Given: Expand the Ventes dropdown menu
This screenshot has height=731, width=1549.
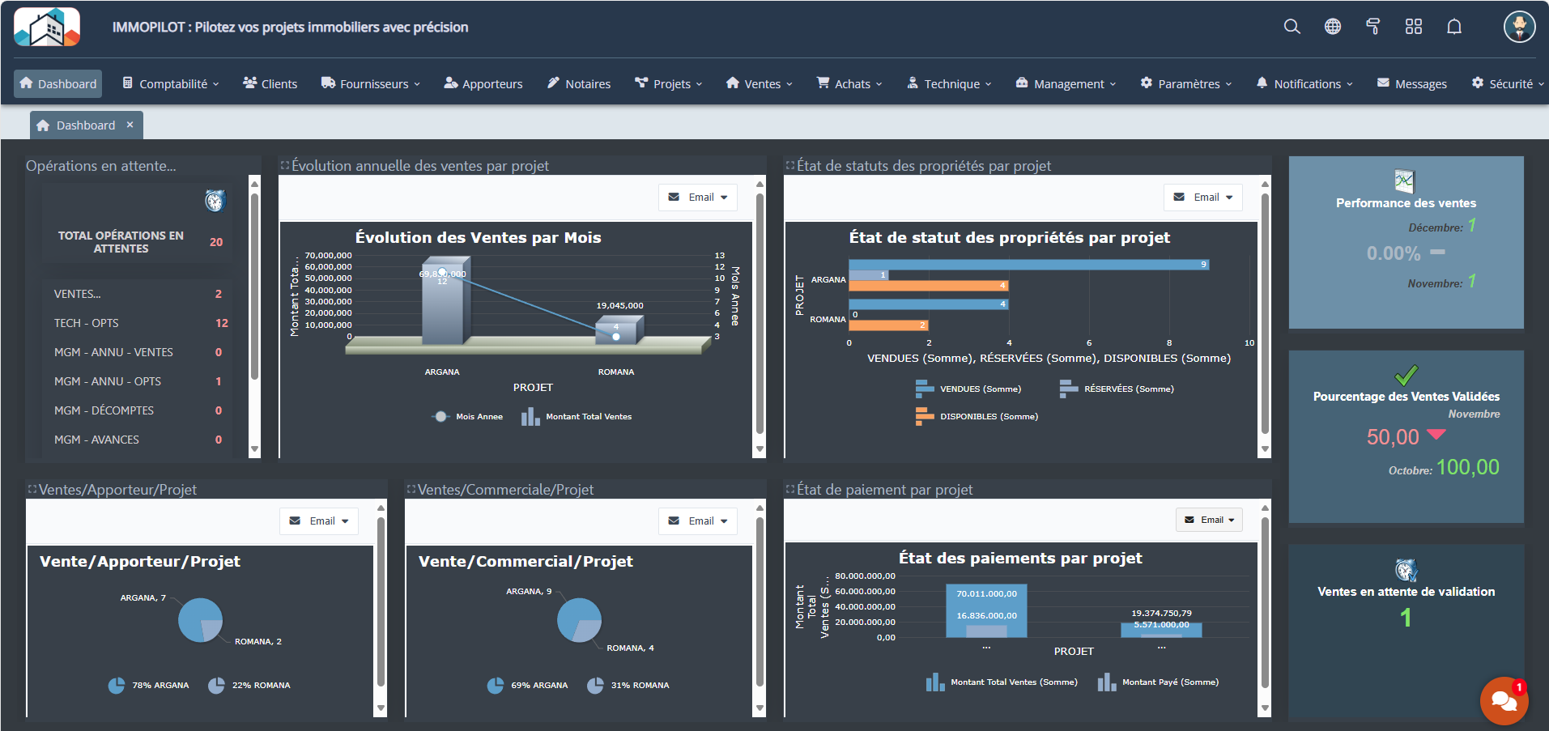Looking at the screenshot, I should 760,83.
